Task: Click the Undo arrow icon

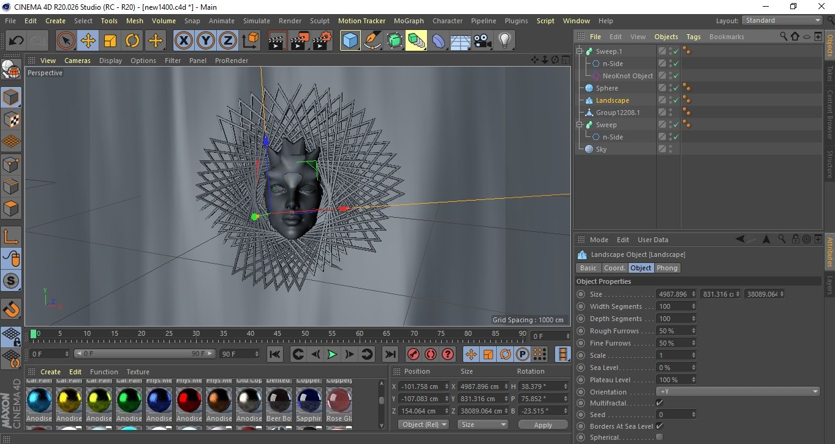Action: 17,41
